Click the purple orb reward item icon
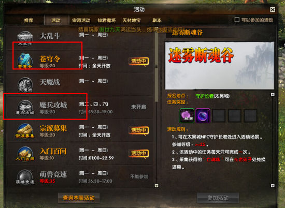285x208 pixels. click(x=203, y=115)
